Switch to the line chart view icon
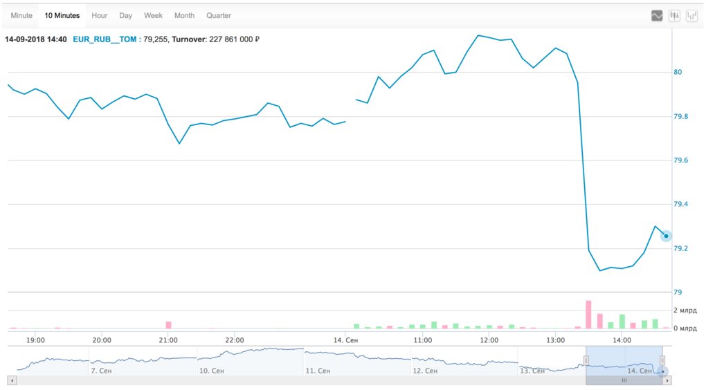 tap(656, 16)
